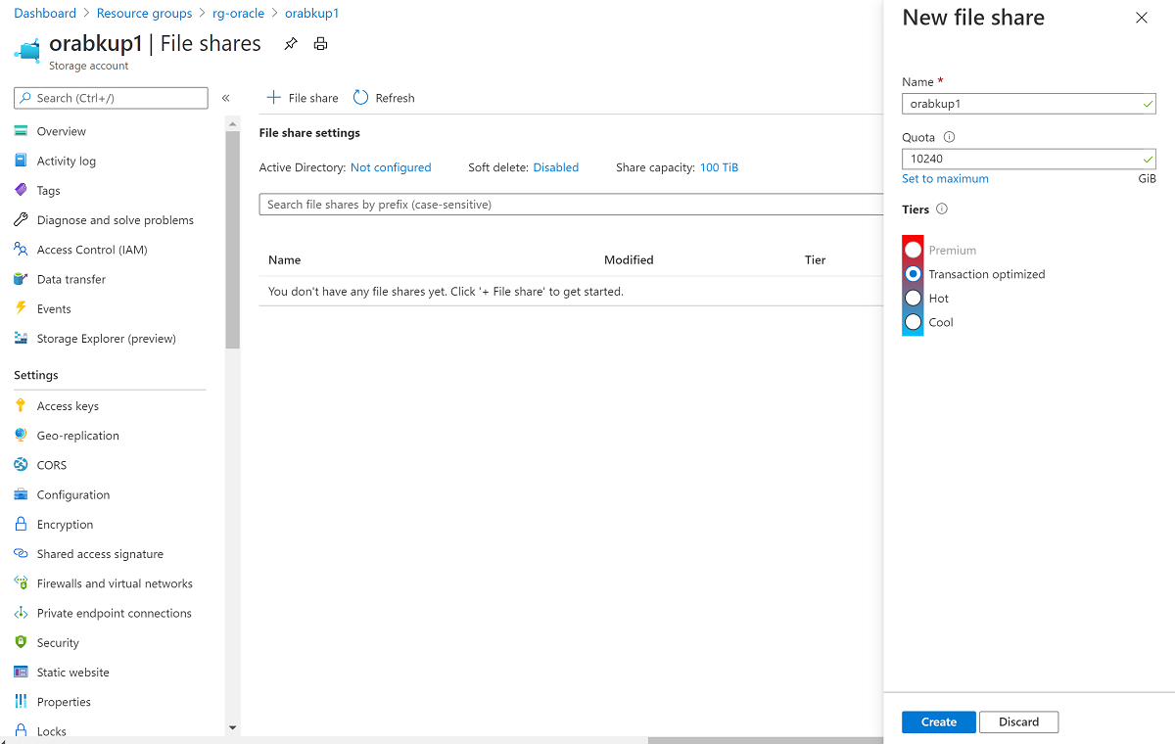
Task: Open Geo-replication via its globe icon
Action: click(x=22, y=435)
